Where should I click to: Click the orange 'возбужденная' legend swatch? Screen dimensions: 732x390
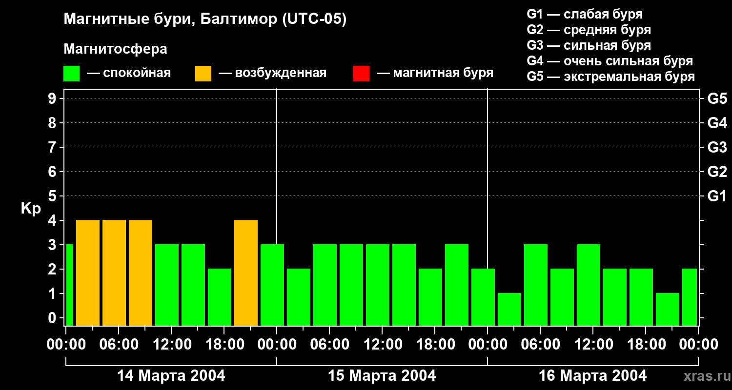203,74
